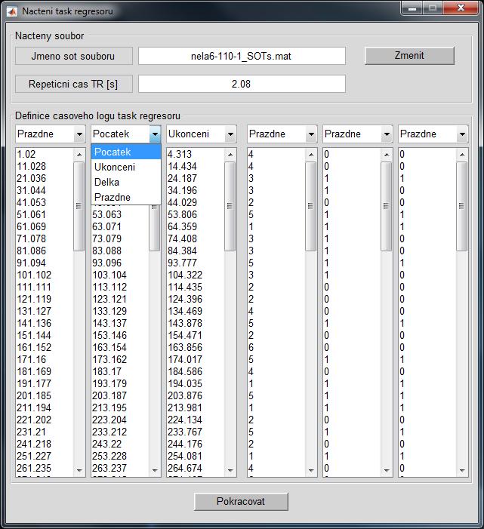Collapse the open Pocatek dropdown via its arrow
Image resolution: width=484 pixels, height=529 pixels.
[155, 134]
